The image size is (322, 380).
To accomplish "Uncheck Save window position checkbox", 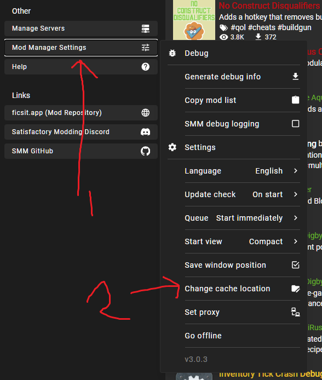I will pyautogui.click(x=295, y=265).
